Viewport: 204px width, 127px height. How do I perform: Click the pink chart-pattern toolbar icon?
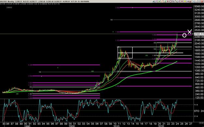[x=179, y=1]
